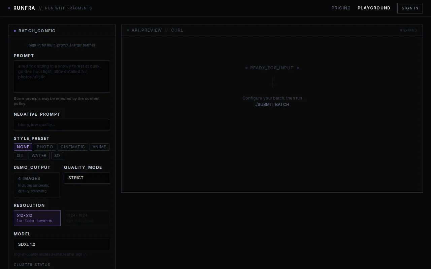Image resolution: width=431 pixels, height=269 pixels.
Task: Click the READY_FOR_INPUT status text
Action: pyautogui.click(x=272, y=68)
